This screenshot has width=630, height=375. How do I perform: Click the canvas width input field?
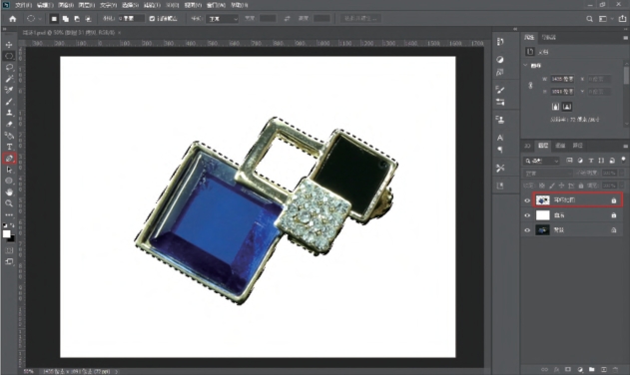click(562, 79)
